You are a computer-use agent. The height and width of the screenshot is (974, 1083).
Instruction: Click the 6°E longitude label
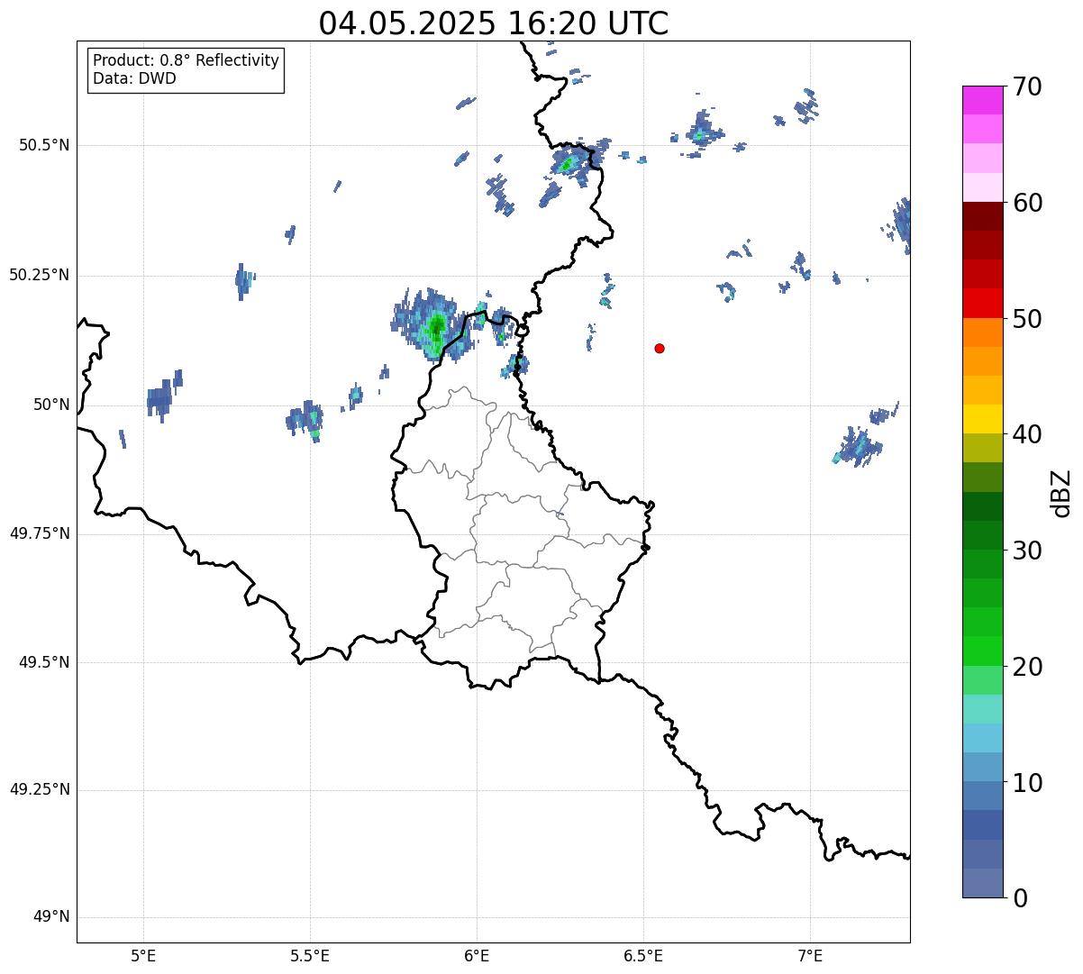coord(477,955)
